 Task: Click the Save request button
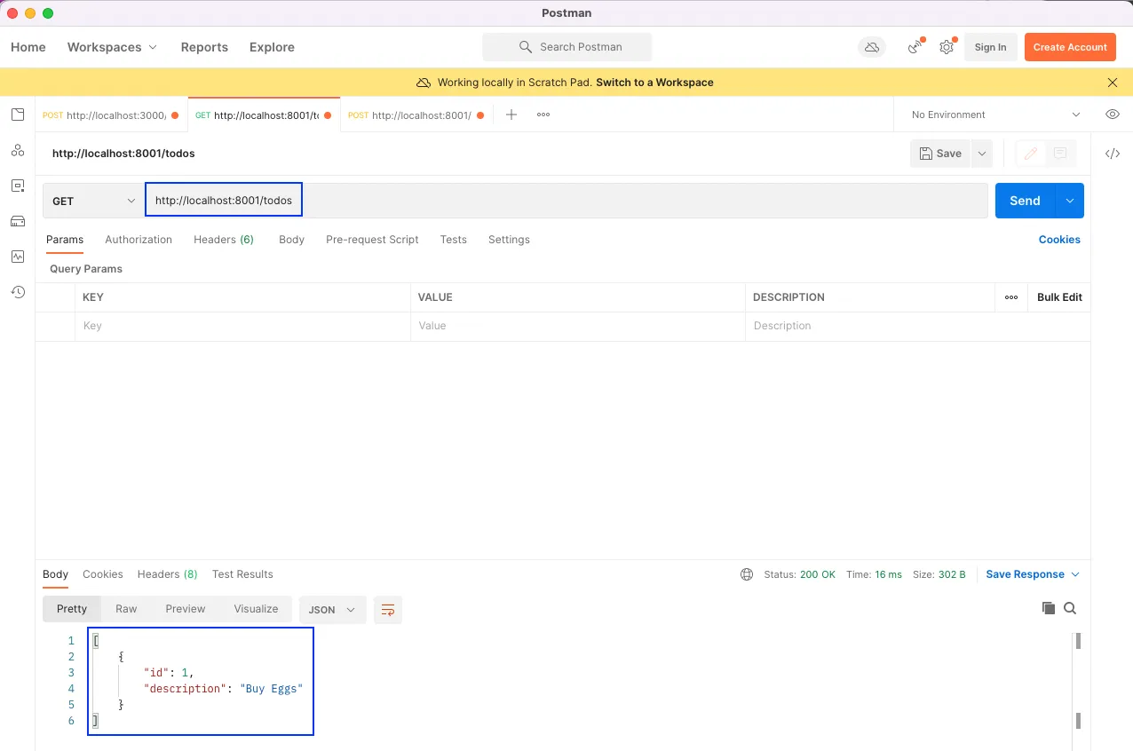click(940, 154)
